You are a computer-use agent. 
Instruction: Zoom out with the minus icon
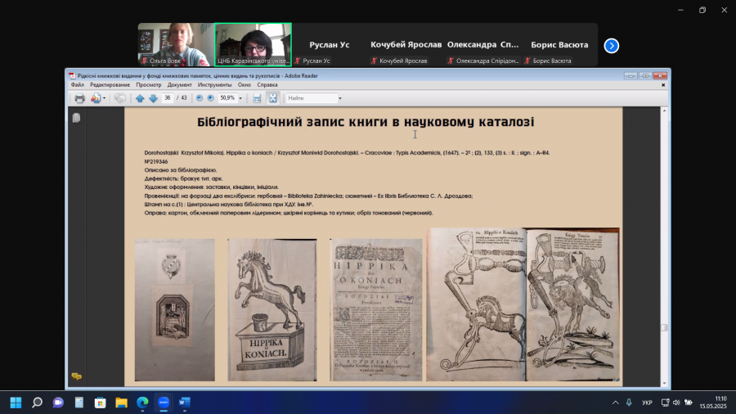pos(200,98)
